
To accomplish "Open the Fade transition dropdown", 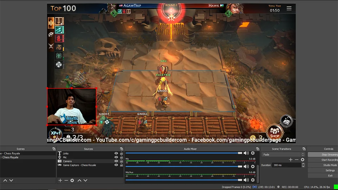I will click(x=283, y=154).
